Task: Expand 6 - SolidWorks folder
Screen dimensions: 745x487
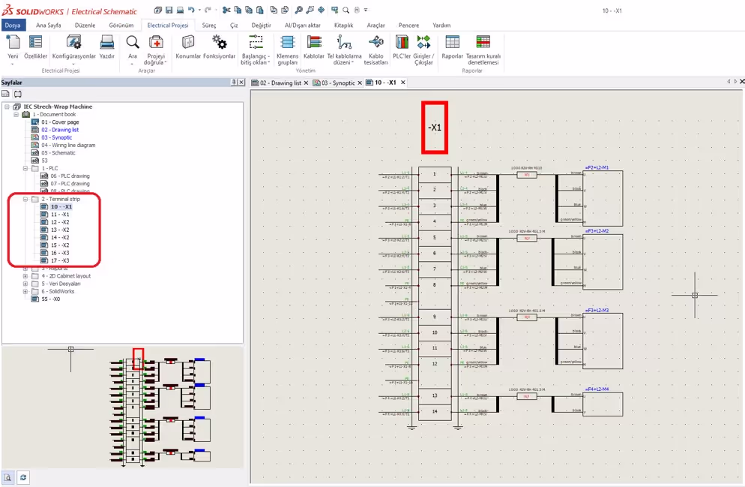Action: (25, 291)
